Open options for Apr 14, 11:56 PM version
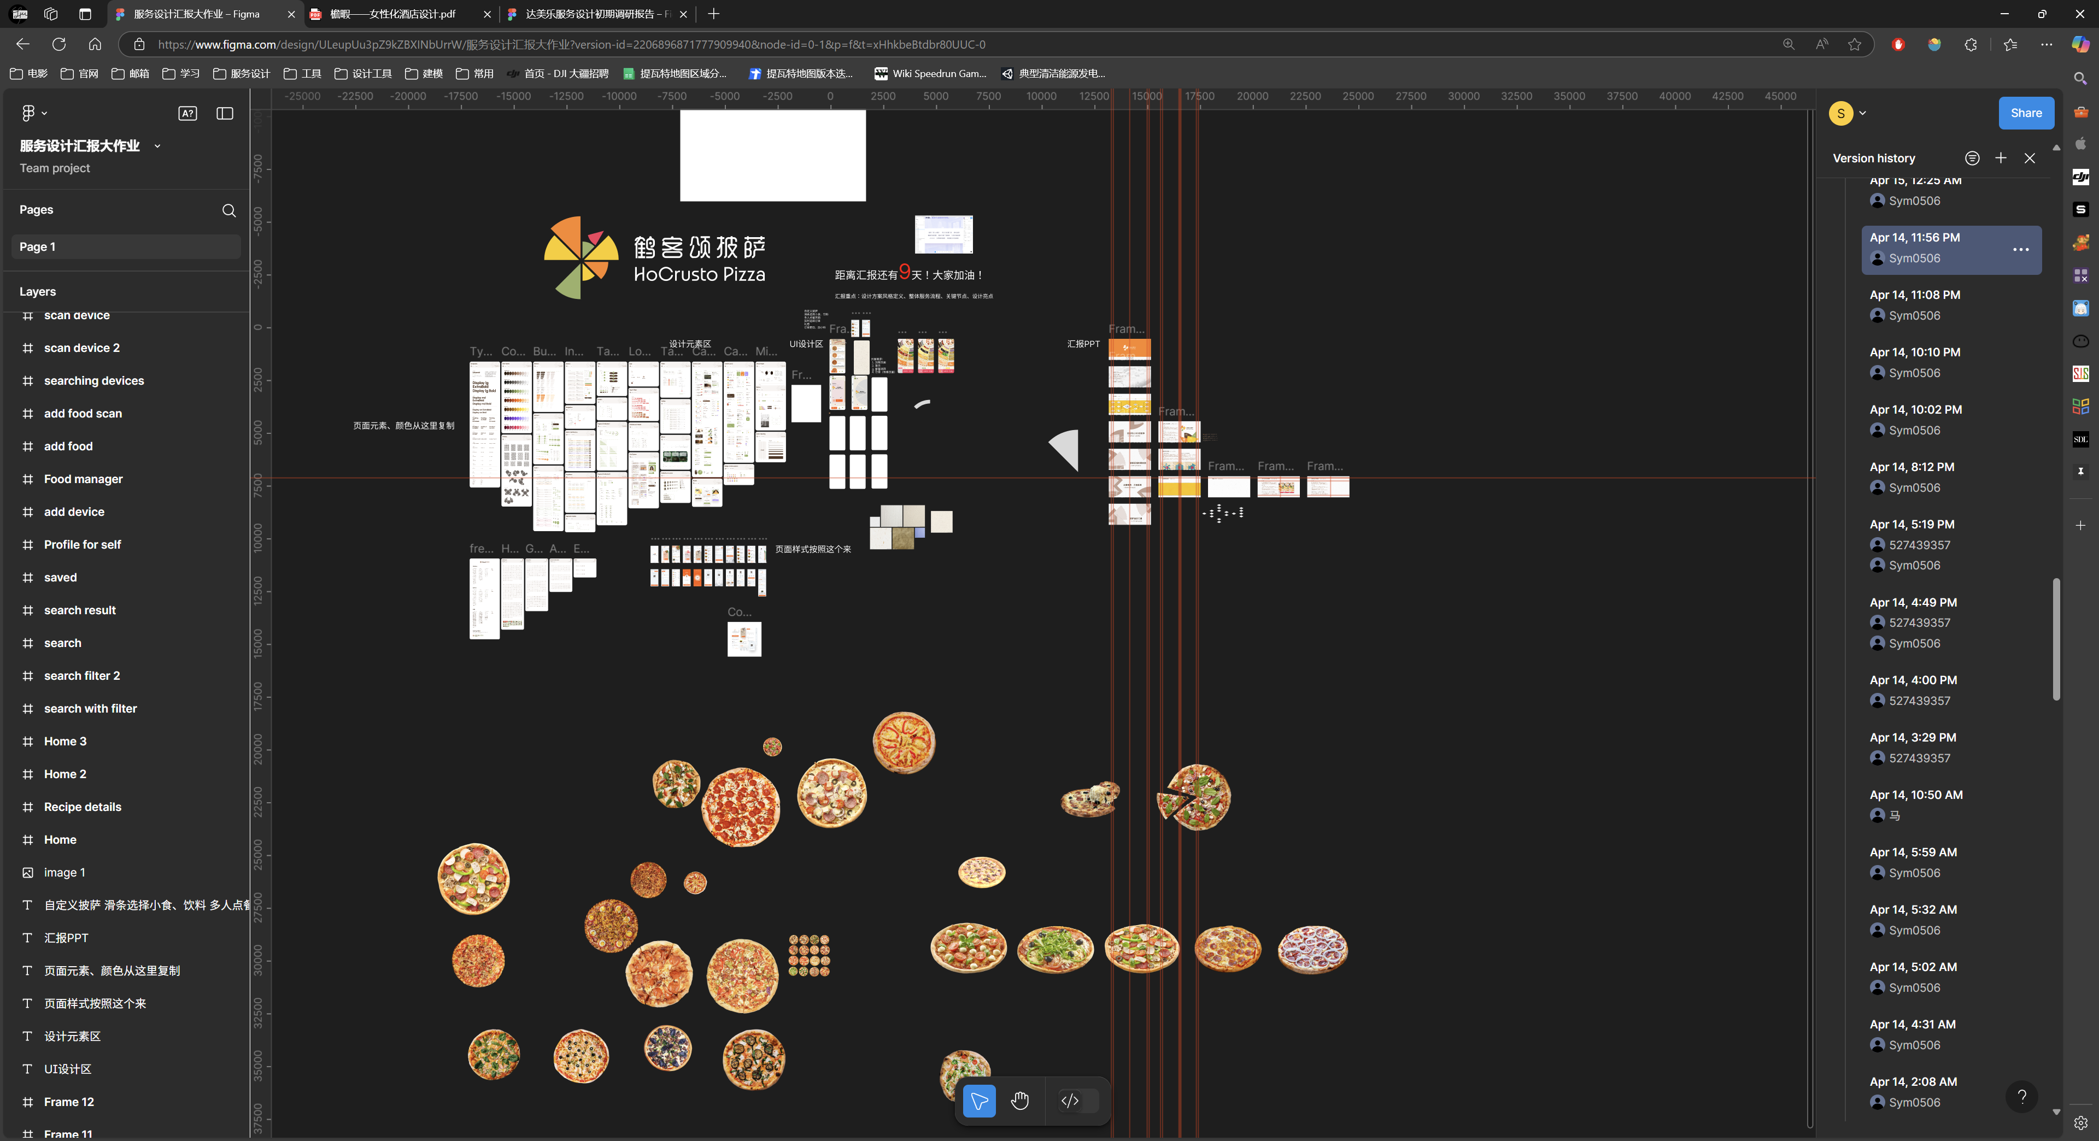 point(2021,249)
